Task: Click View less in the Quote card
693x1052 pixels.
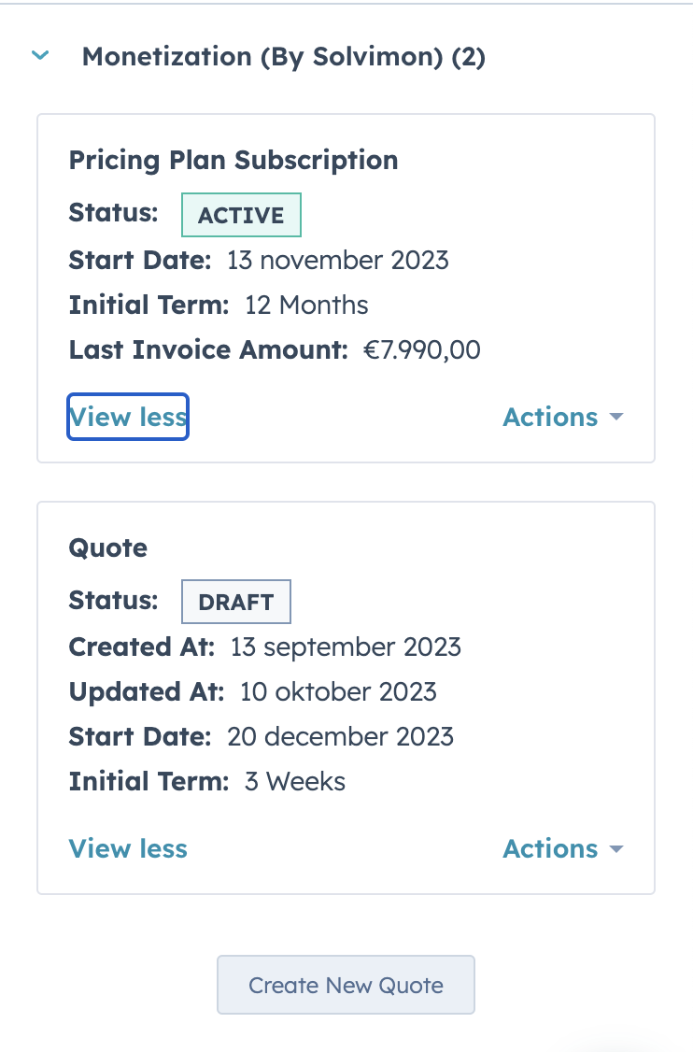Action: click(x=128, y=848)
